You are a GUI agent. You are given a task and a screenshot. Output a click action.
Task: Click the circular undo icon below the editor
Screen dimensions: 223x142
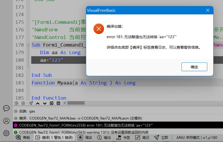click(x=16, y=103)
